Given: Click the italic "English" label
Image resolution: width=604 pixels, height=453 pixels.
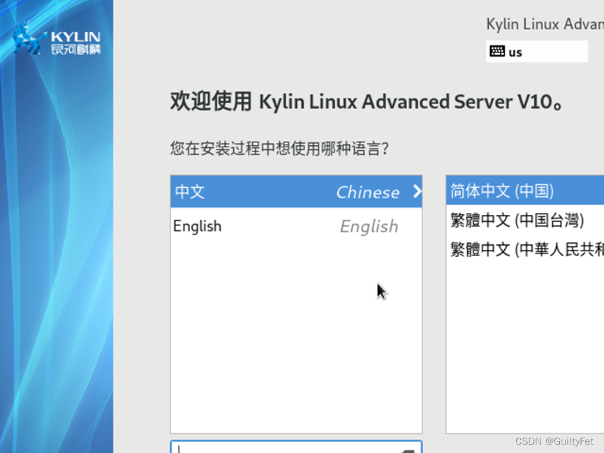Looking at the screenshot, I should pos(369,225).
